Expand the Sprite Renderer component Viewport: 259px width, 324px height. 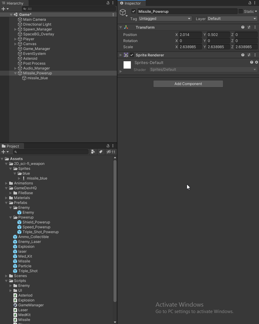coord(121,55)
